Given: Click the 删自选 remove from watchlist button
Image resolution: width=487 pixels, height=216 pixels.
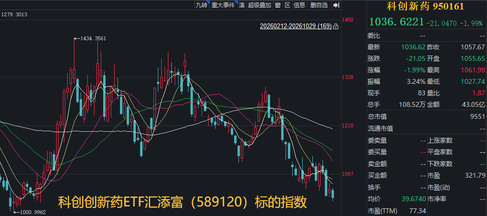Looking at the screenshot, I should [319, 5].
